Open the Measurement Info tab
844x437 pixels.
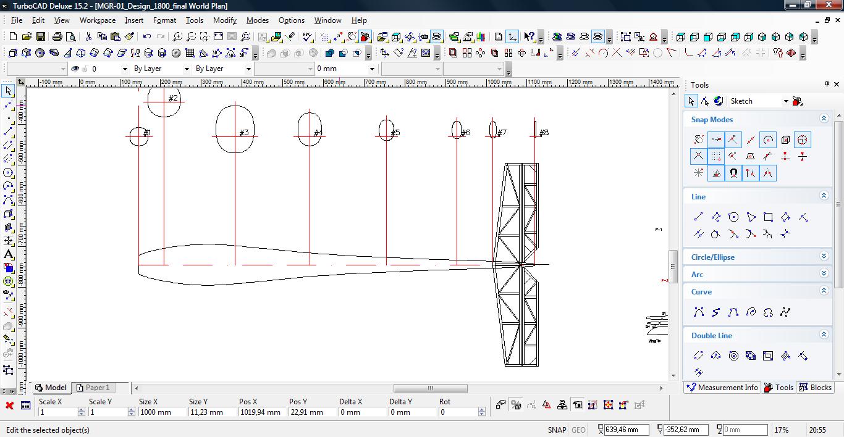click(722, 388)
